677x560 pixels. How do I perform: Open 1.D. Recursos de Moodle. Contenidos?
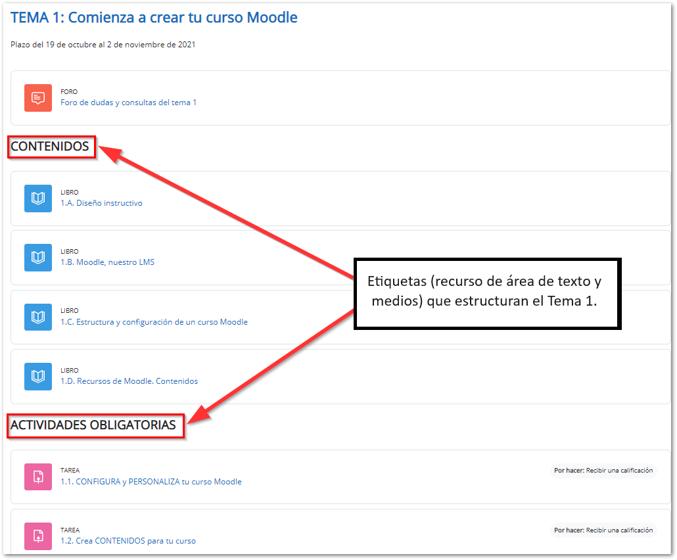point(129,381)
